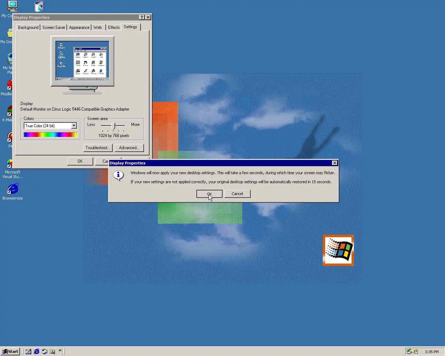This screenshot has width=445, height=356.
Task: Open the Colors dropdown arrow
Action: (x=74, y=126)
